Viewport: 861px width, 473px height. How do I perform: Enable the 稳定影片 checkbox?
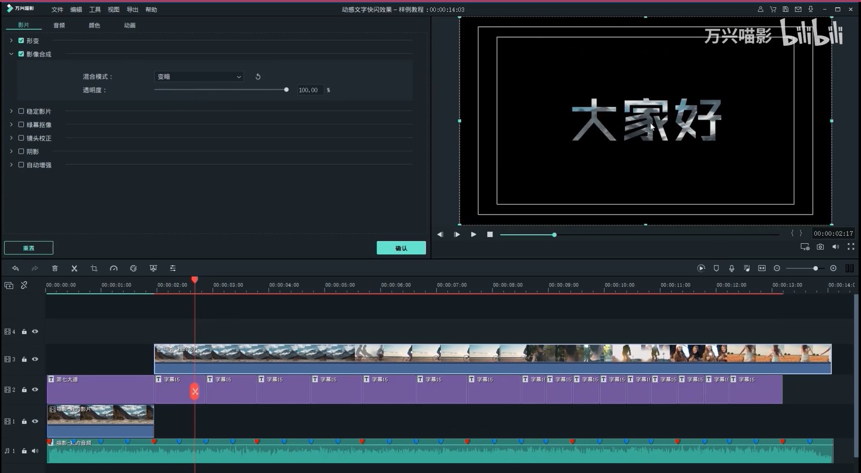click(x=21, y=111)
